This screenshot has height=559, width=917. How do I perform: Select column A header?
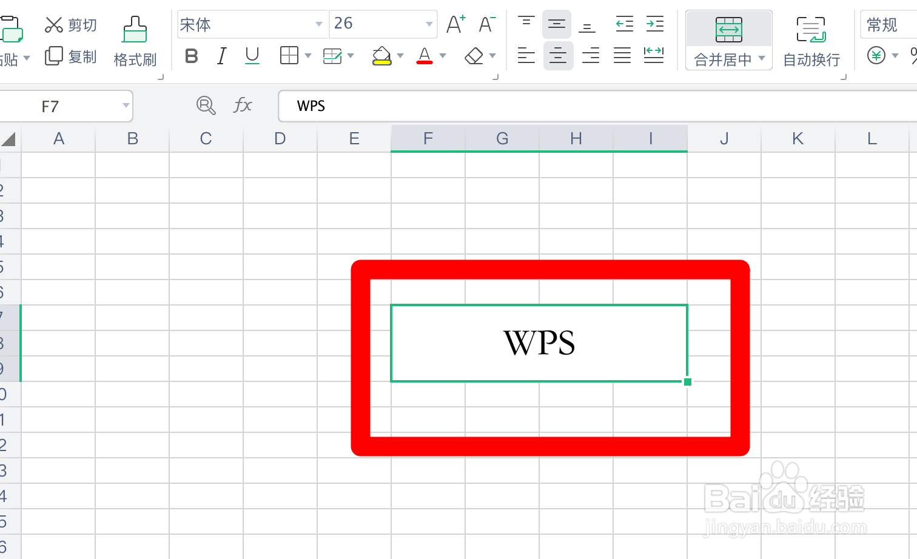coord(59,139)
